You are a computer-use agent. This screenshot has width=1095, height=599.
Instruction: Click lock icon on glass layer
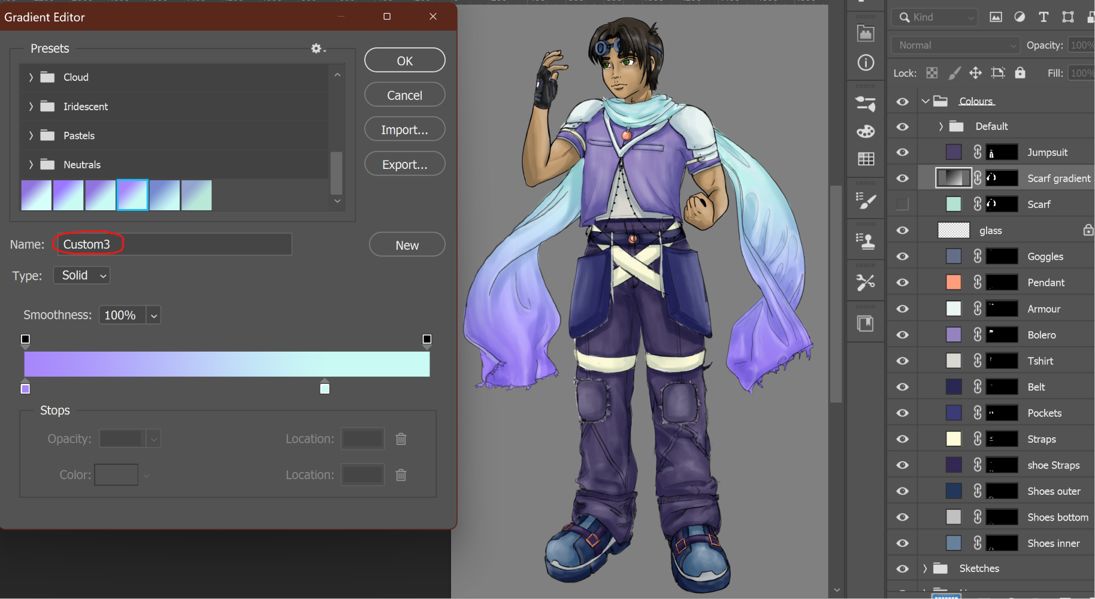tap(1088, 231)
